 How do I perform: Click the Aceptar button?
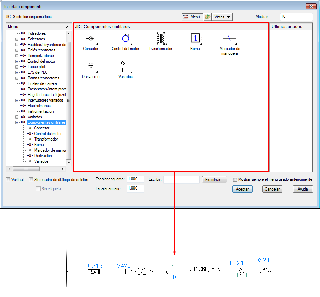pyautogui.click(x=243, y=189)
